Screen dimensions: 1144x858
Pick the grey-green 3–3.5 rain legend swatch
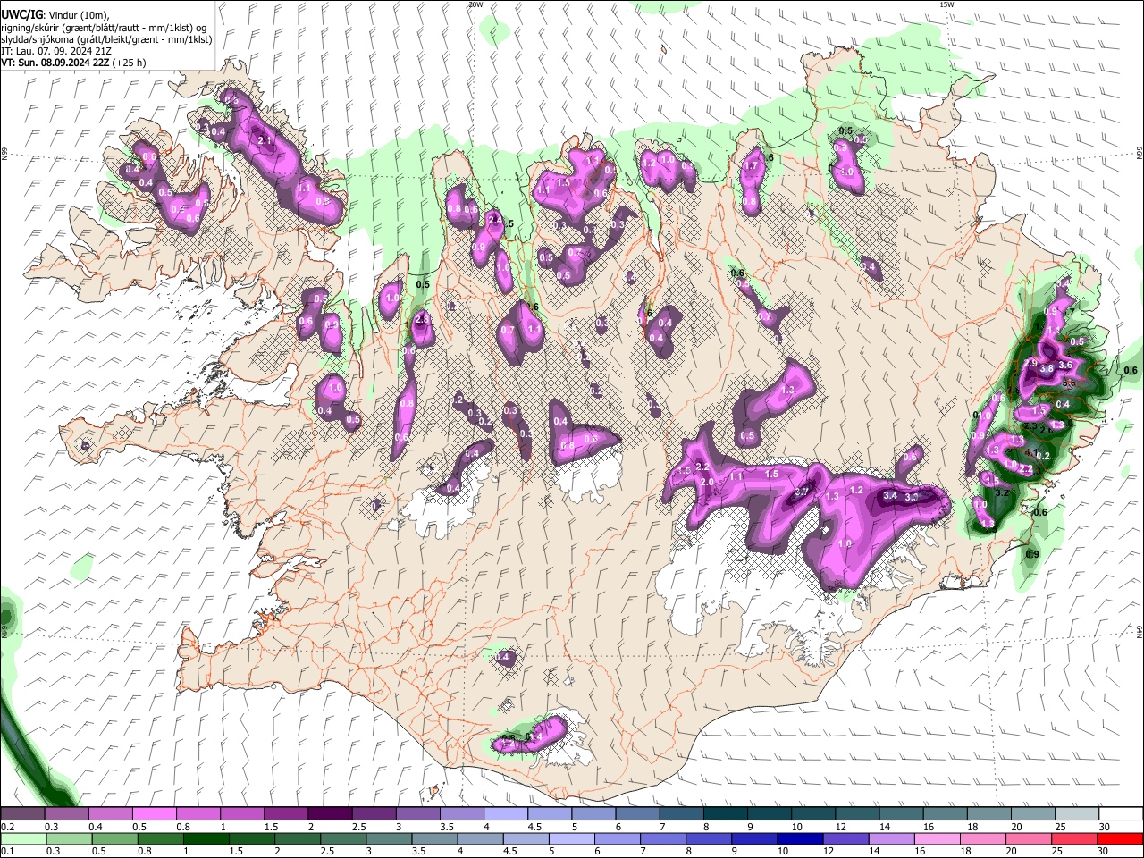point(389,838)
